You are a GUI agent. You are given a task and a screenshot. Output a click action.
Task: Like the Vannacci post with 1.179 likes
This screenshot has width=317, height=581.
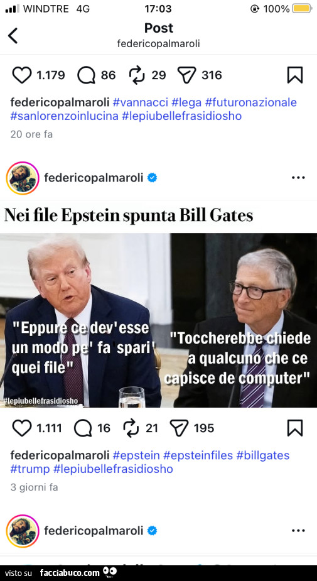(x=22, y=75)
